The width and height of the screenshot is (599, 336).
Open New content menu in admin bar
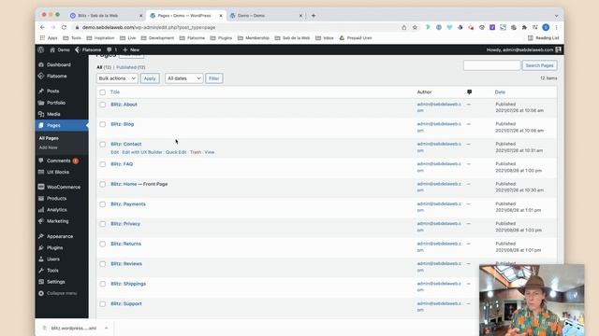[x=131, y=49]
